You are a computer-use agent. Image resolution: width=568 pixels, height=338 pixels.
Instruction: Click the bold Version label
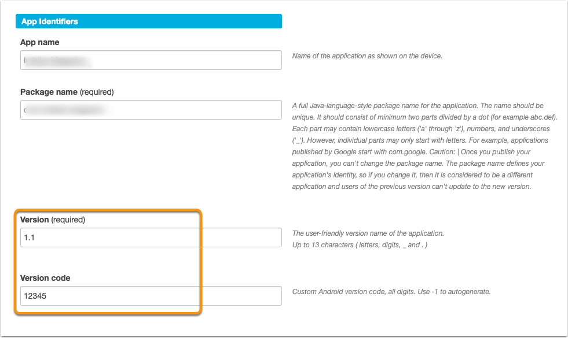[34, 220]
